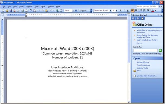This screenshot has width=165, height=104.
Task: Open the Table menu
Action: click(x=43, y=6)
